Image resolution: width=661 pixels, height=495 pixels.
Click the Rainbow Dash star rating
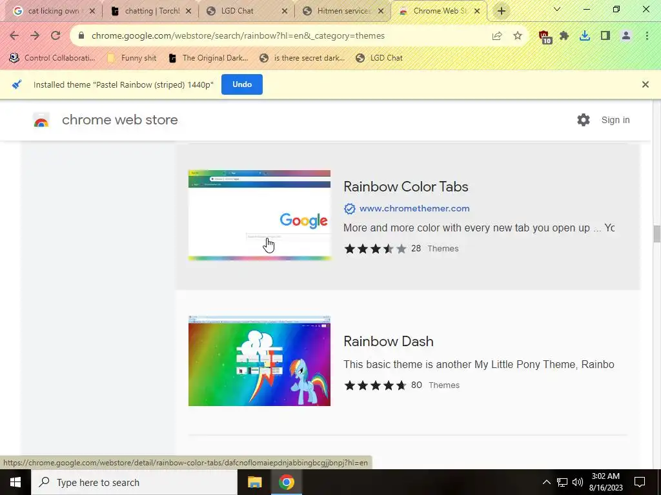click(x=376, y=385)
